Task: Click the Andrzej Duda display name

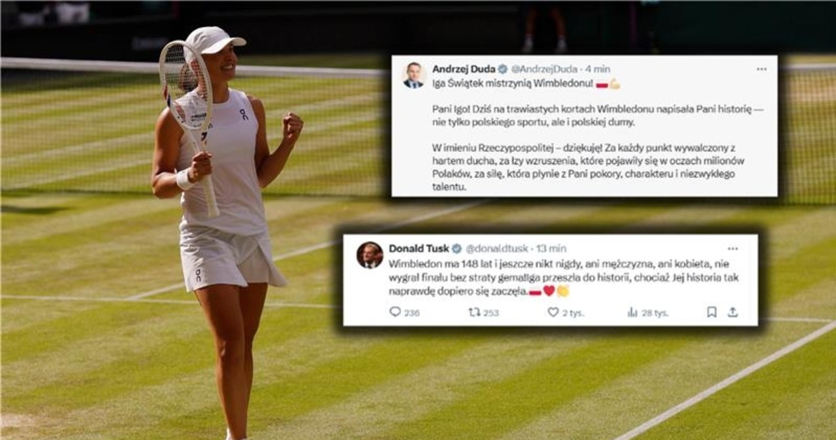Action: click(x=464, y=69)
